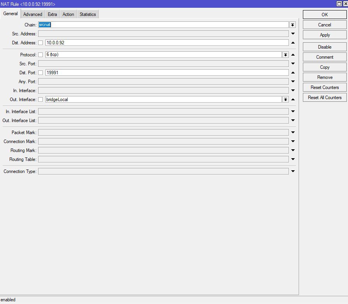Toggle the Out. Interface invert checkbox
Image resolution: width=348 pixels, height=304 pixels.
pyautogui.click(x=40, y=100)
